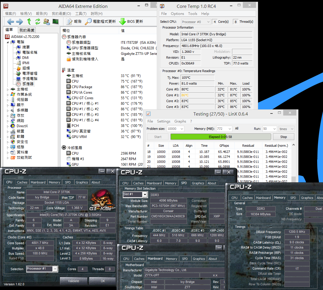The image size is (323, 290).
Task: Open Processor #0 dropdown in Core Temp
Action: [196, 22]
